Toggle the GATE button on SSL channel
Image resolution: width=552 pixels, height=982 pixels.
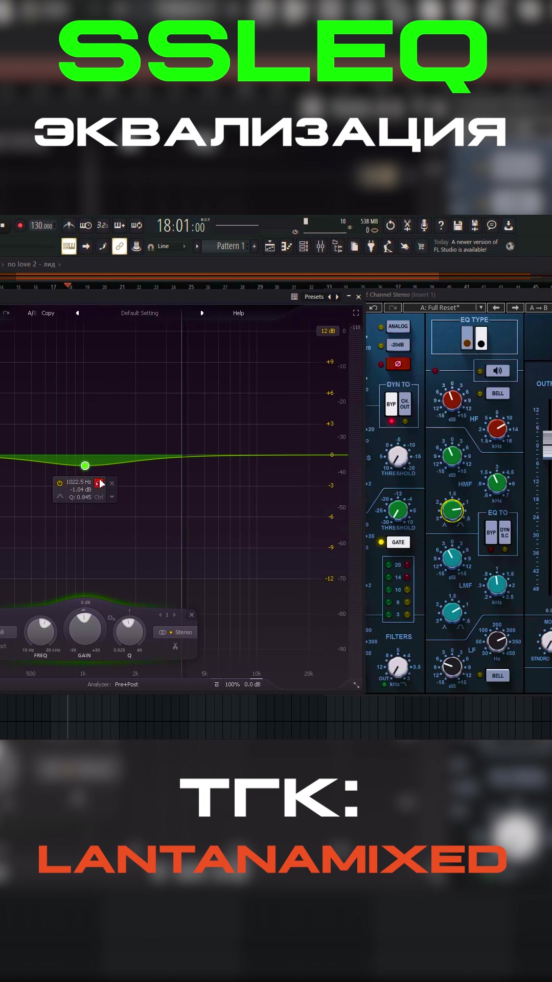pyautogui.click(x=398, y=542)
